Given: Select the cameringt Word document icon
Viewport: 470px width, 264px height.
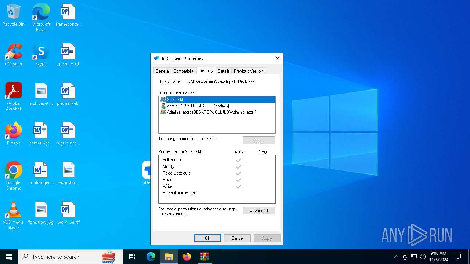Looking at the screenshot, I should click(x=41, y=134).
